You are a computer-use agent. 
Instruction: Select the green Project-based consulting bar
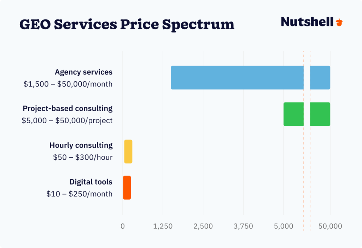(293, 114)
